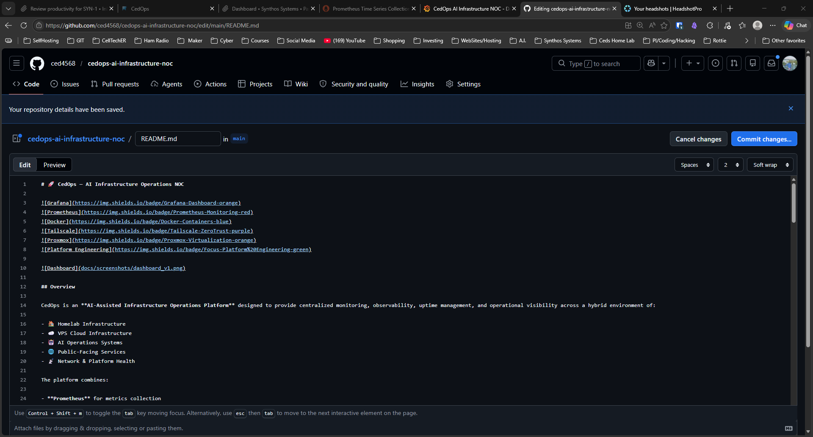Screen dimensions: 813x437
Task: Open the Pull requests repository tab
Action: (x=115, y=84)
